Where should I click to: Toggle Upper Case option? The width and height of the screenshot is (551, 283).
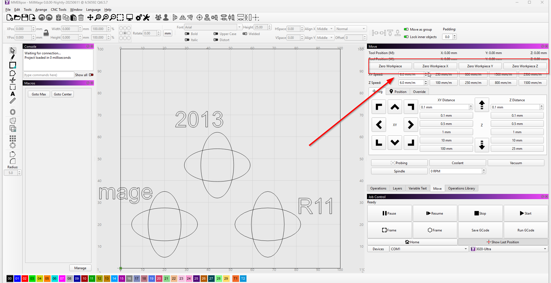[216, 34]
